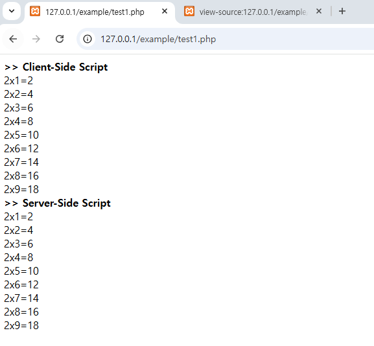Image resolution: width=374 pixels, height=346 pixels.
Task: Select the 127.0.0.1/example/test1.php tab
Action: pos(100,12)
